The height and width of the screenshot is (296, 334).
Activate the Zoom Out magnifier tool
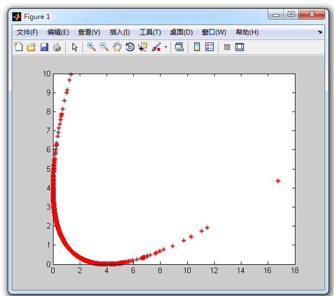[x=104, y=47]
